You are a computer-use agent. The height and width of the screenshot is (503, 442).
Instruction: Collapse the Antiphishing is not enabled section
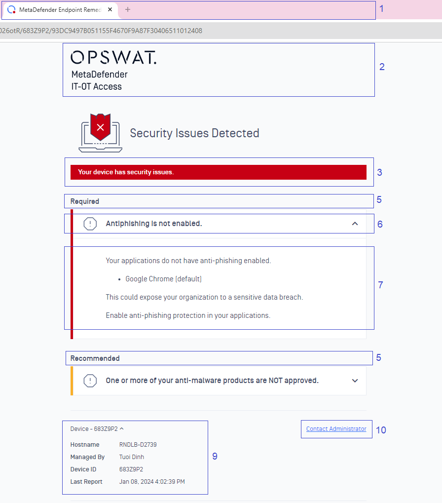coord(355,224)
